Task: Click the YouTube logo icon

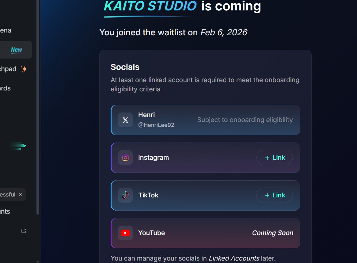Action: point(125,233)
